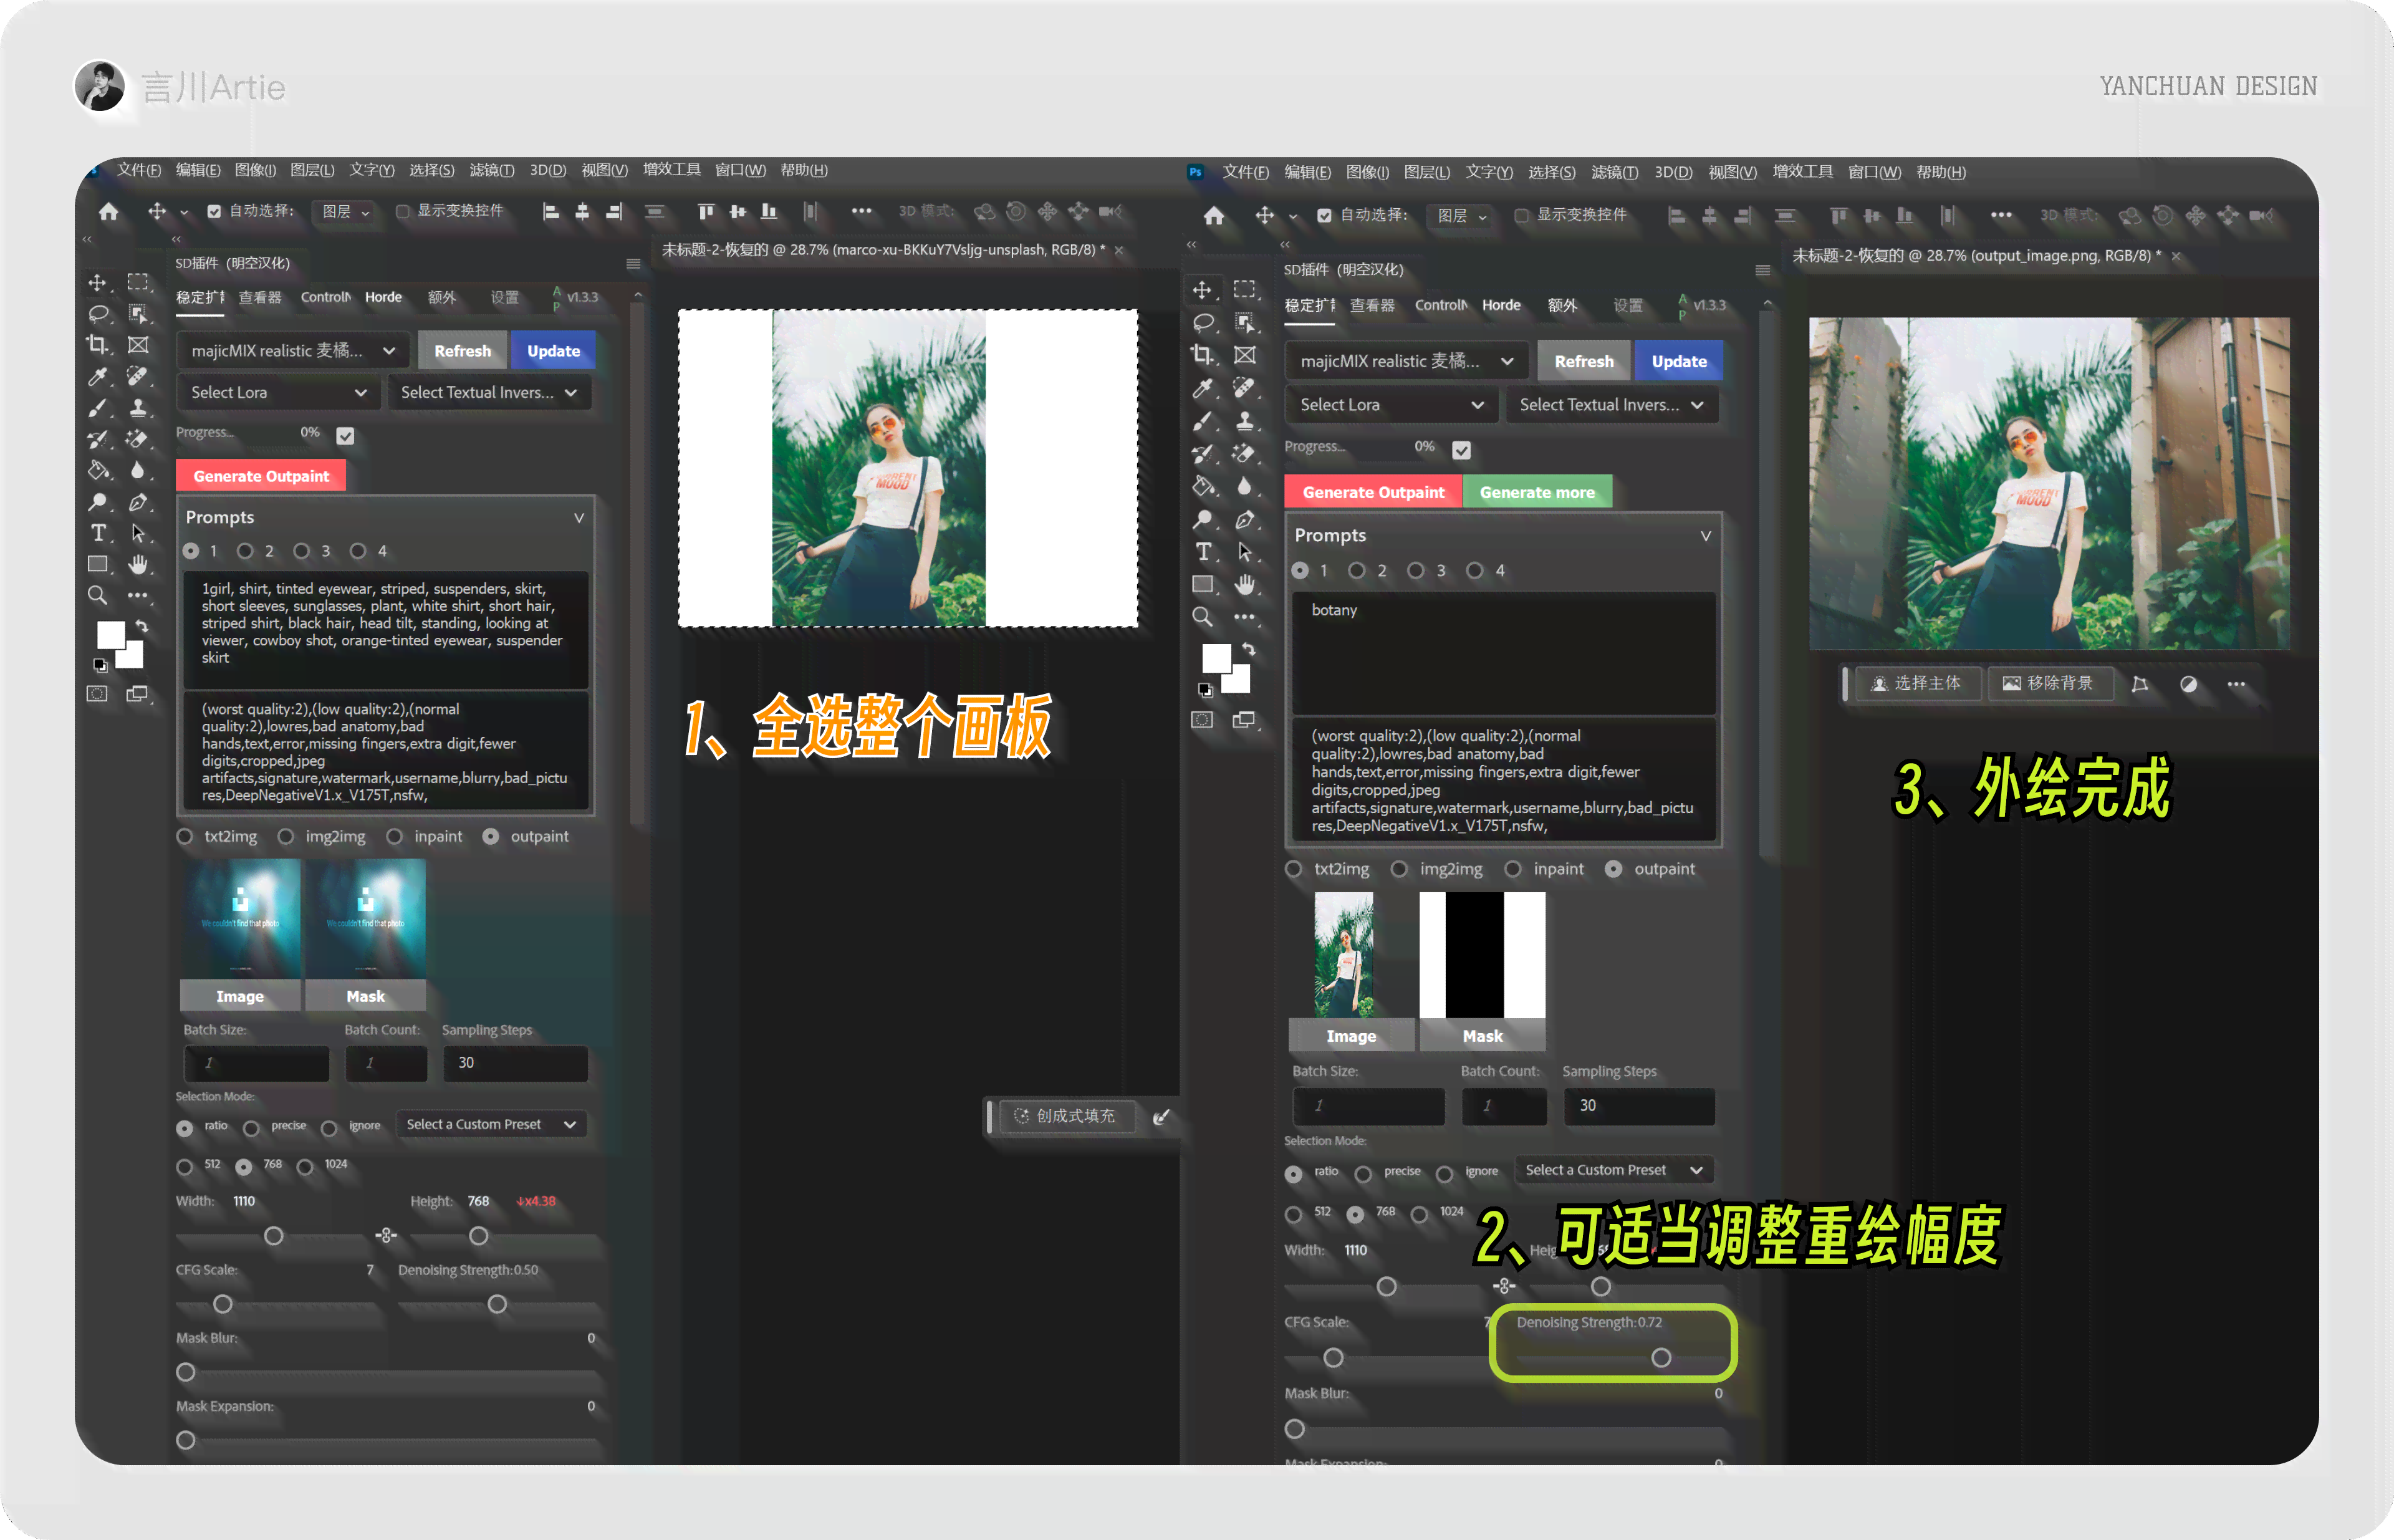This screenshot has height=1540, width=2394.
Task: Select History Brush tool in right window
Action: click(x=1203, y=454)
